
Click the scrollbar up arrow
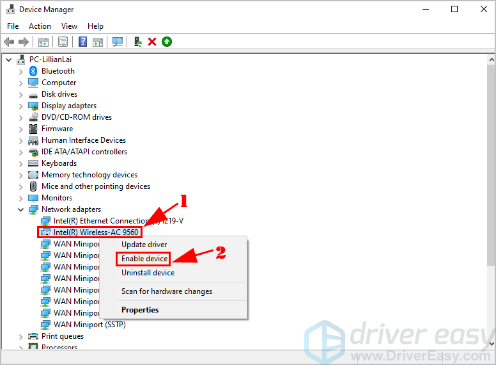click(x=492, y=60)
